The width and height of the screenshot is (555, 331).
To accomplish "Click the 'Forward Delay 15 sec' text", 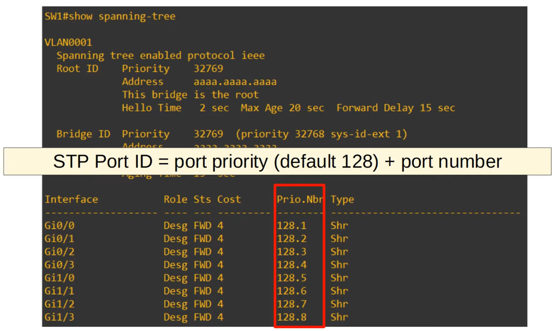I will 395,108.
